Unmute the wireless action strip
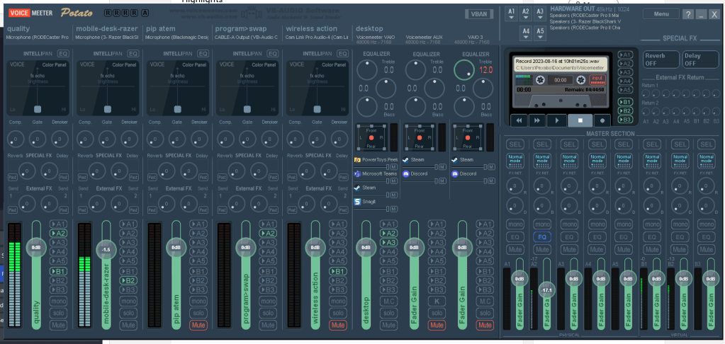 coord(338,325)
